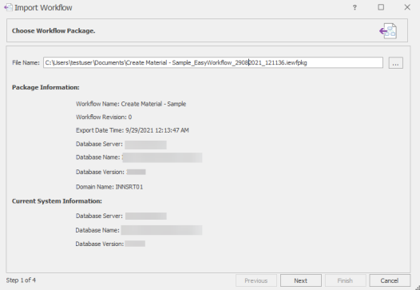The height and width of the screenshot is (290, 420).
Task: Click Database Version under Current System Information
Action: (x=110, y=244)
